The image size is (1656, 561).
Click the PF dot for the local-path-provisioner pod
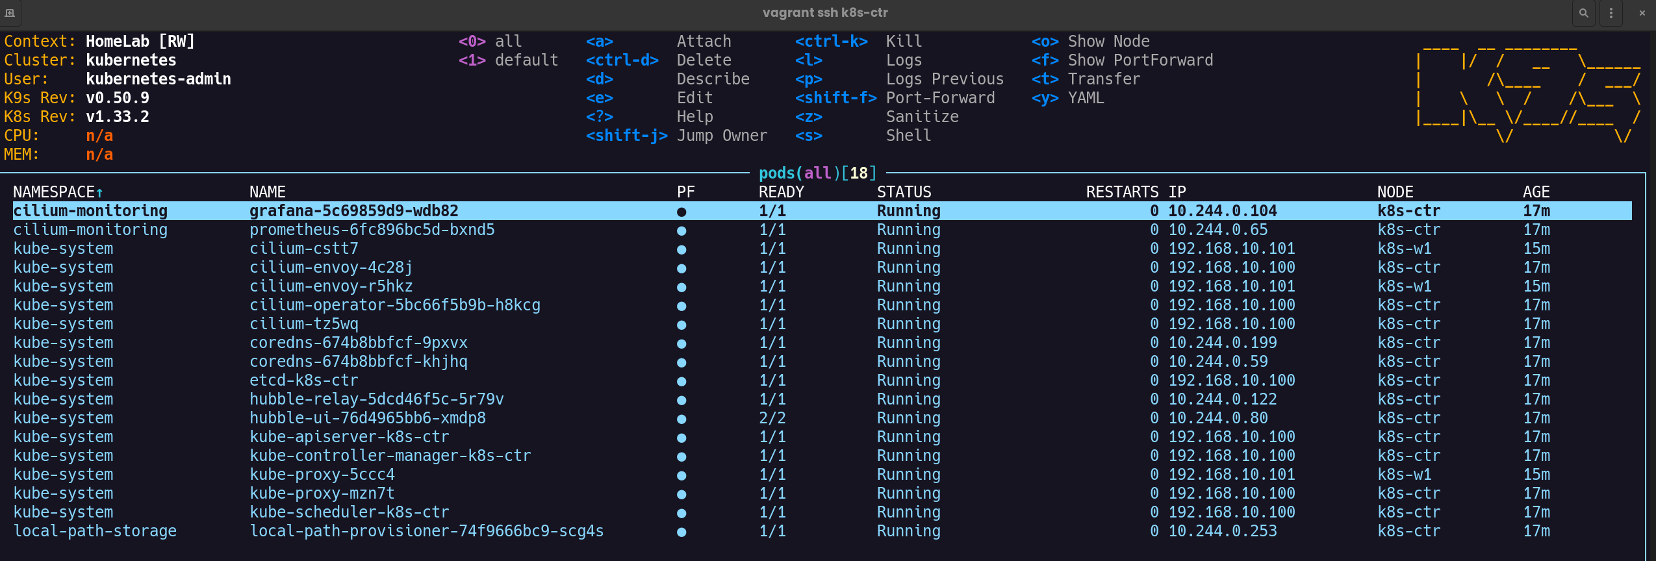682,532
